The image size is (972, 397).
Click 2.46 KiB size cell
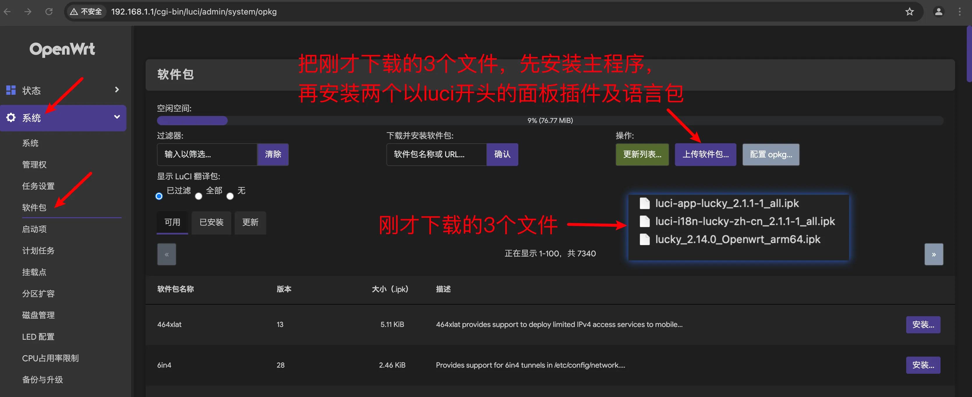[x=392, y=365]
